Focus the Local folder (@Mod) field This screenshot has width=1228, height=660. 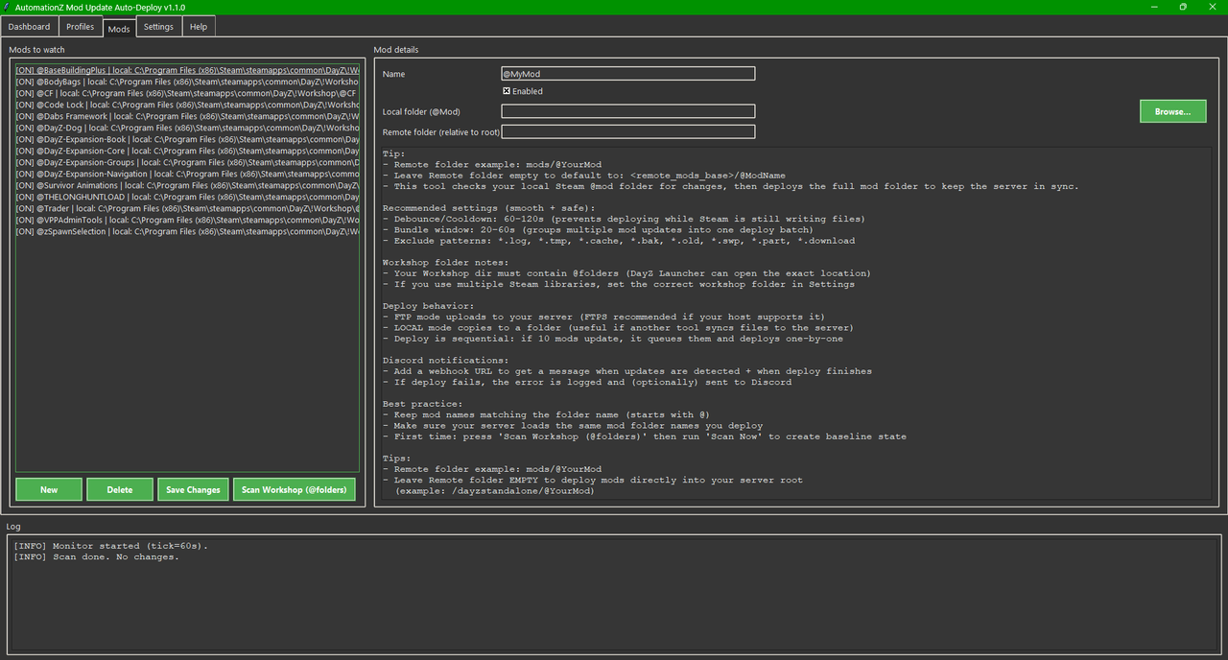point(628,111)
